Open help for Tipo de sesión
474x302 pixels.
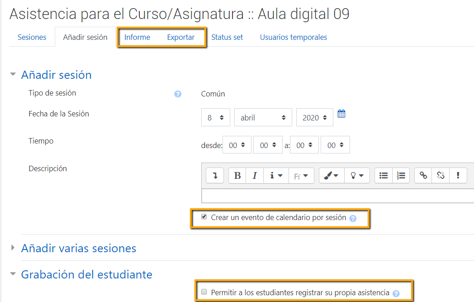click(178, 94)
